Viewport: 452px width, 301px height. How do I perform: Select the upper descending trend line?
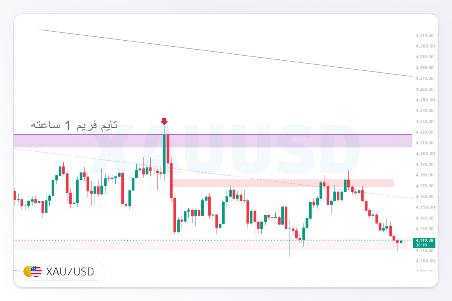coord(226,53)
